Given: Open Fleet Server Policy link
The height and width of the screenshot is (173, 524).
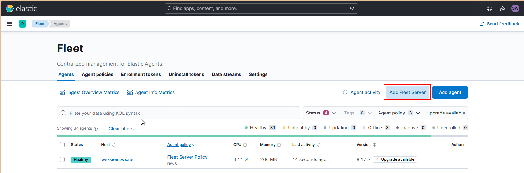Looking at the screenshot, I should (187, 157).
